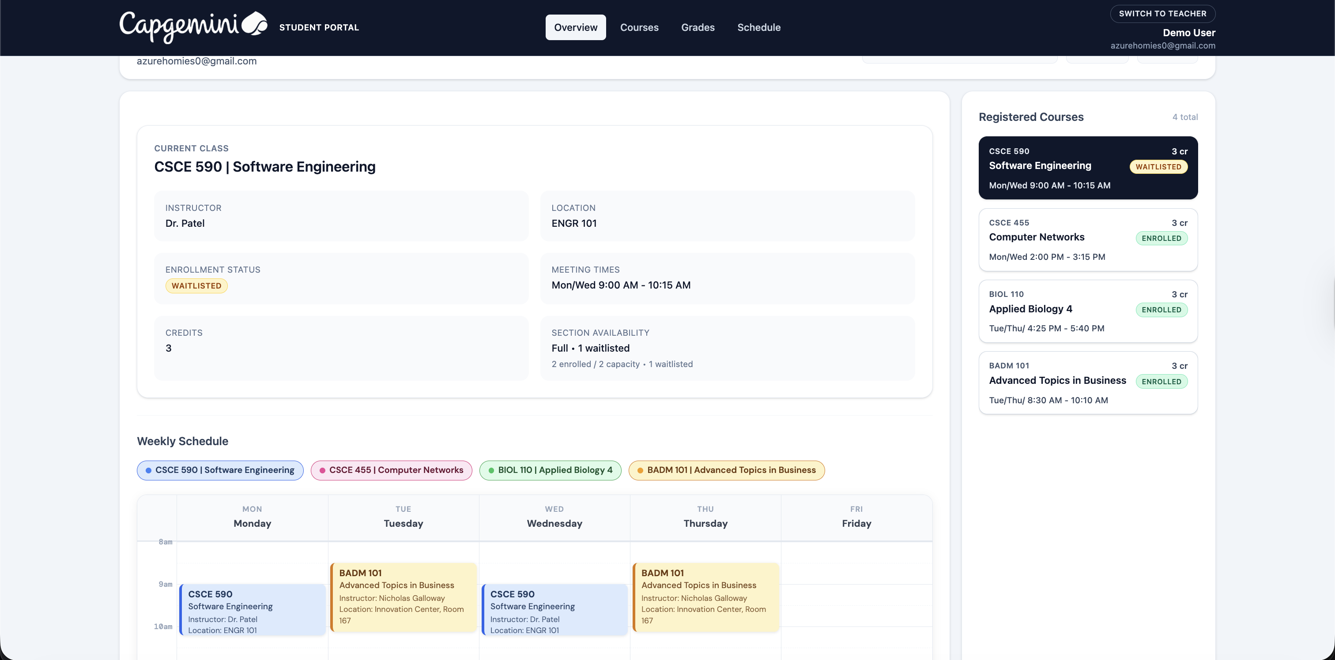1335x660 pixels.
Task: Click the 4 total count label
Action: point(1185,117)
